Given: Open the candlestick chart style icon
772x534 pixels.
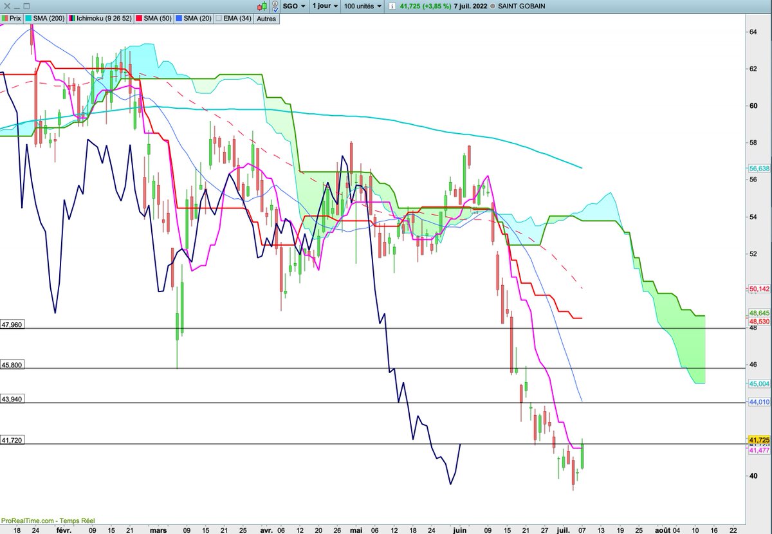Looking at the screenshot, I should click(x=262, y=6).
